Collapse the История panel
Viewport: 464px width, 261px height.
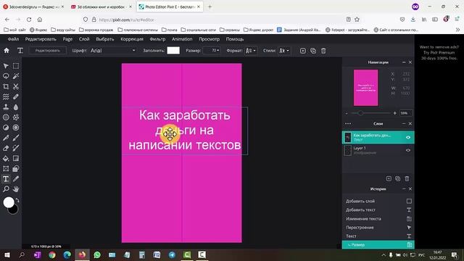[404, 188]
